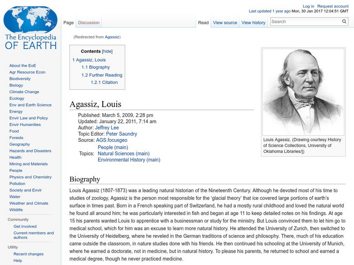
Task: Jump to 1.2.1 Citation section
Action: point(104,82)
